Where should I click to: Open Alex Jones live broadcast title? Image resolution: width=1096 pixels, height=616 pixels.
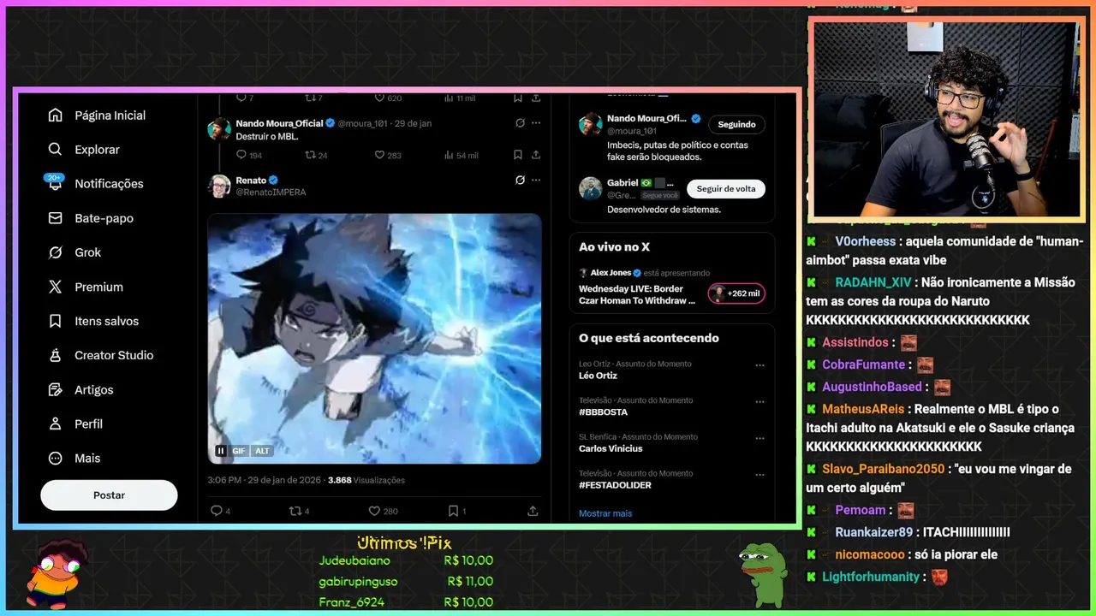(x=638, y=294)
